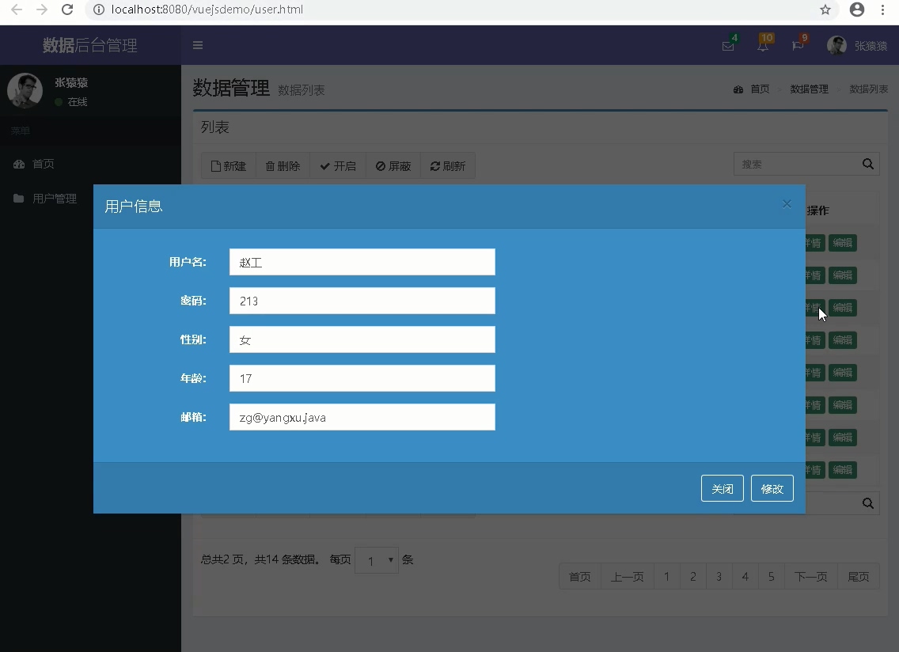Click the 数据后台管理 logo title
This screenshot has width=899, height=652.
(90, 45)
